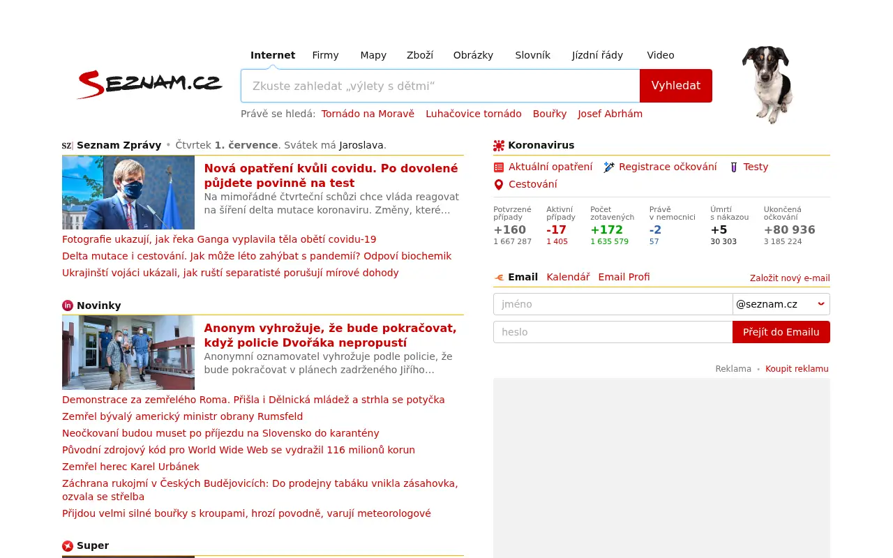This screenshot has height=558, width=893.
Task: Select the Slovník tab
Action: pyautogui.click(x=533, y=55)
